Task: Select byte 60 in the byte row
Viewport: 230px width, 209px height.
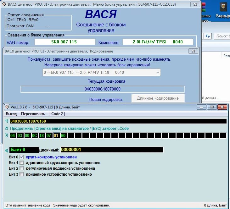Action: pos(64,135)
